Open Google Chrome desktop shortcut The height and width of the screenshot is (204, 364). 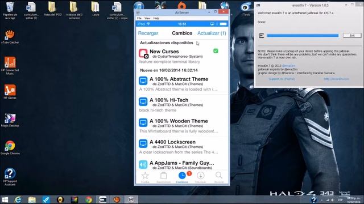(x=10, y=147)
